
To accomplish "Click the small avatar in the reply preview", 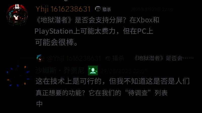I will coord(40,58).
